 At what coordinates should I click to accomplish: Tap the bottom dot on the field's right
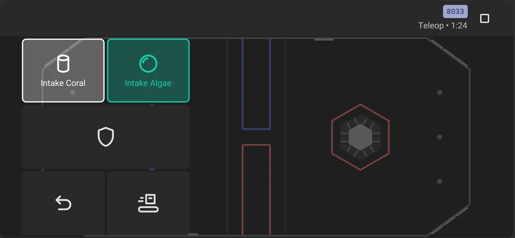pos(440,181)
